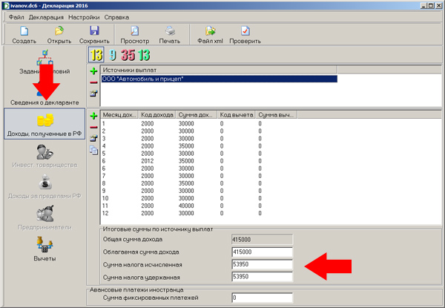Click the Создать toolbar icon
Viewport: 445px width, 308px height.
point(24,31)
